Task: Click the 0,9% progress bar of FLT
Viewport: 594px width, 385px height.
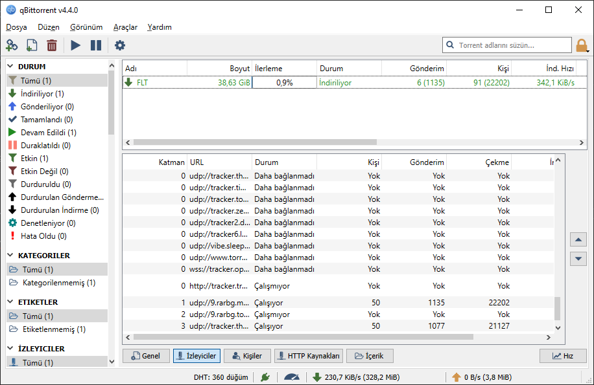Action: [284, 82]
